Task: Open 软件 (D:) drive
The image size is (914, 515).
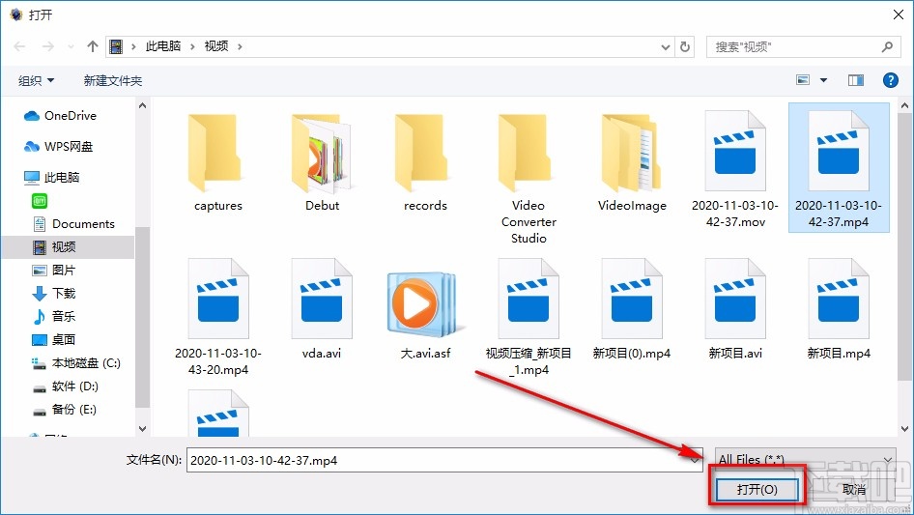Action: tap(66, 386)
